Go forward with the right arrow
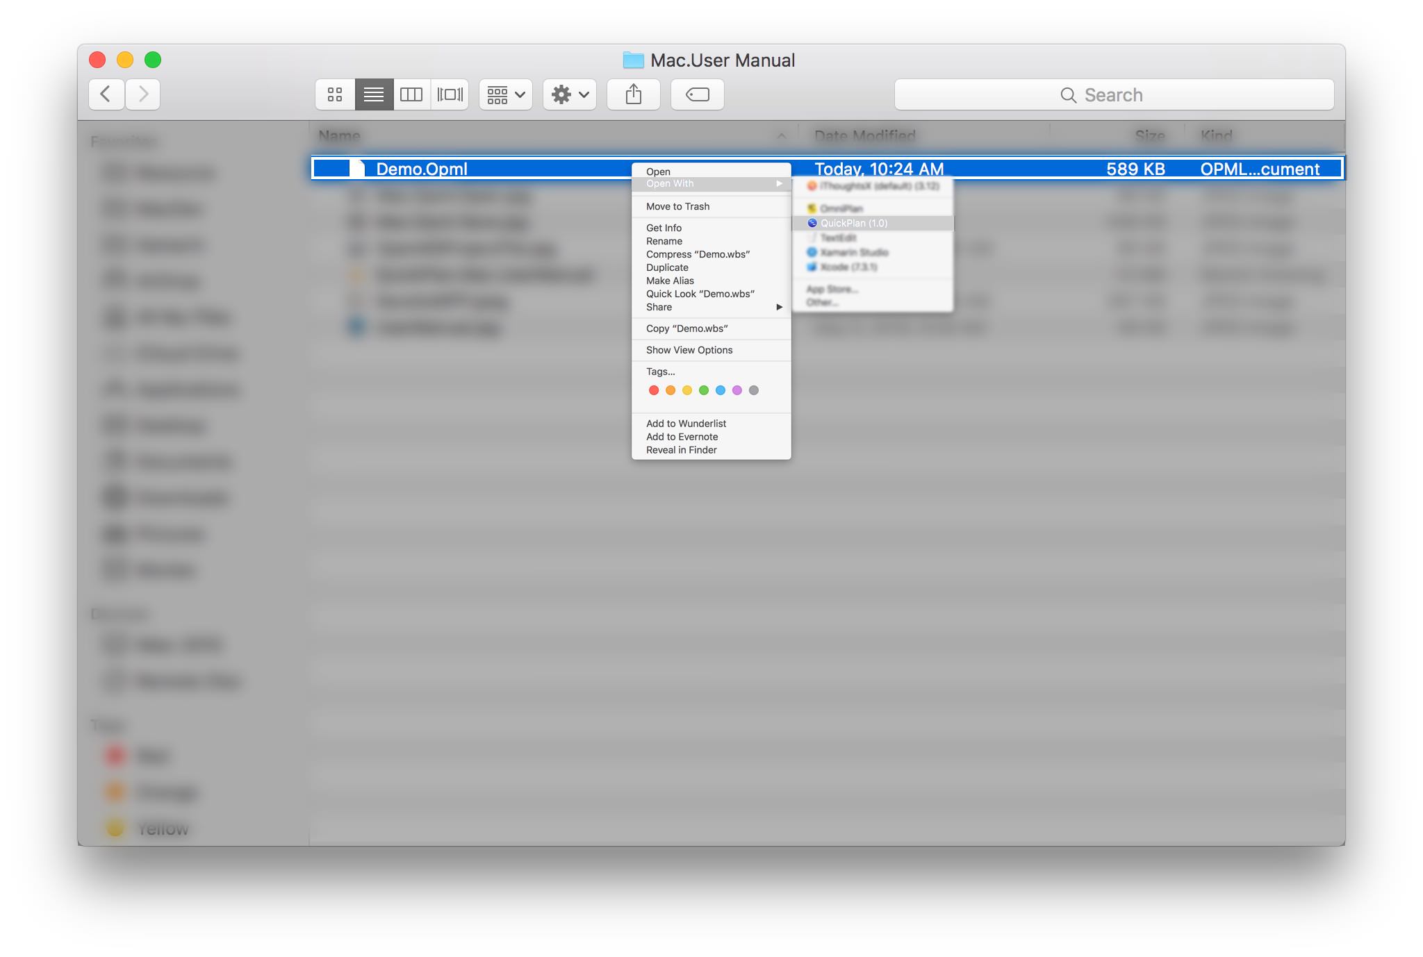 point(143,94)
